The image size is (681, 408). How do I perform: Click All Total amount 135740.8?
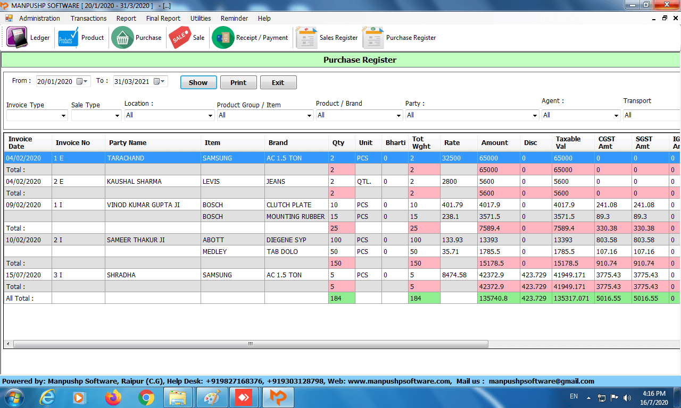pyautogui.click(x=499, y=298)
